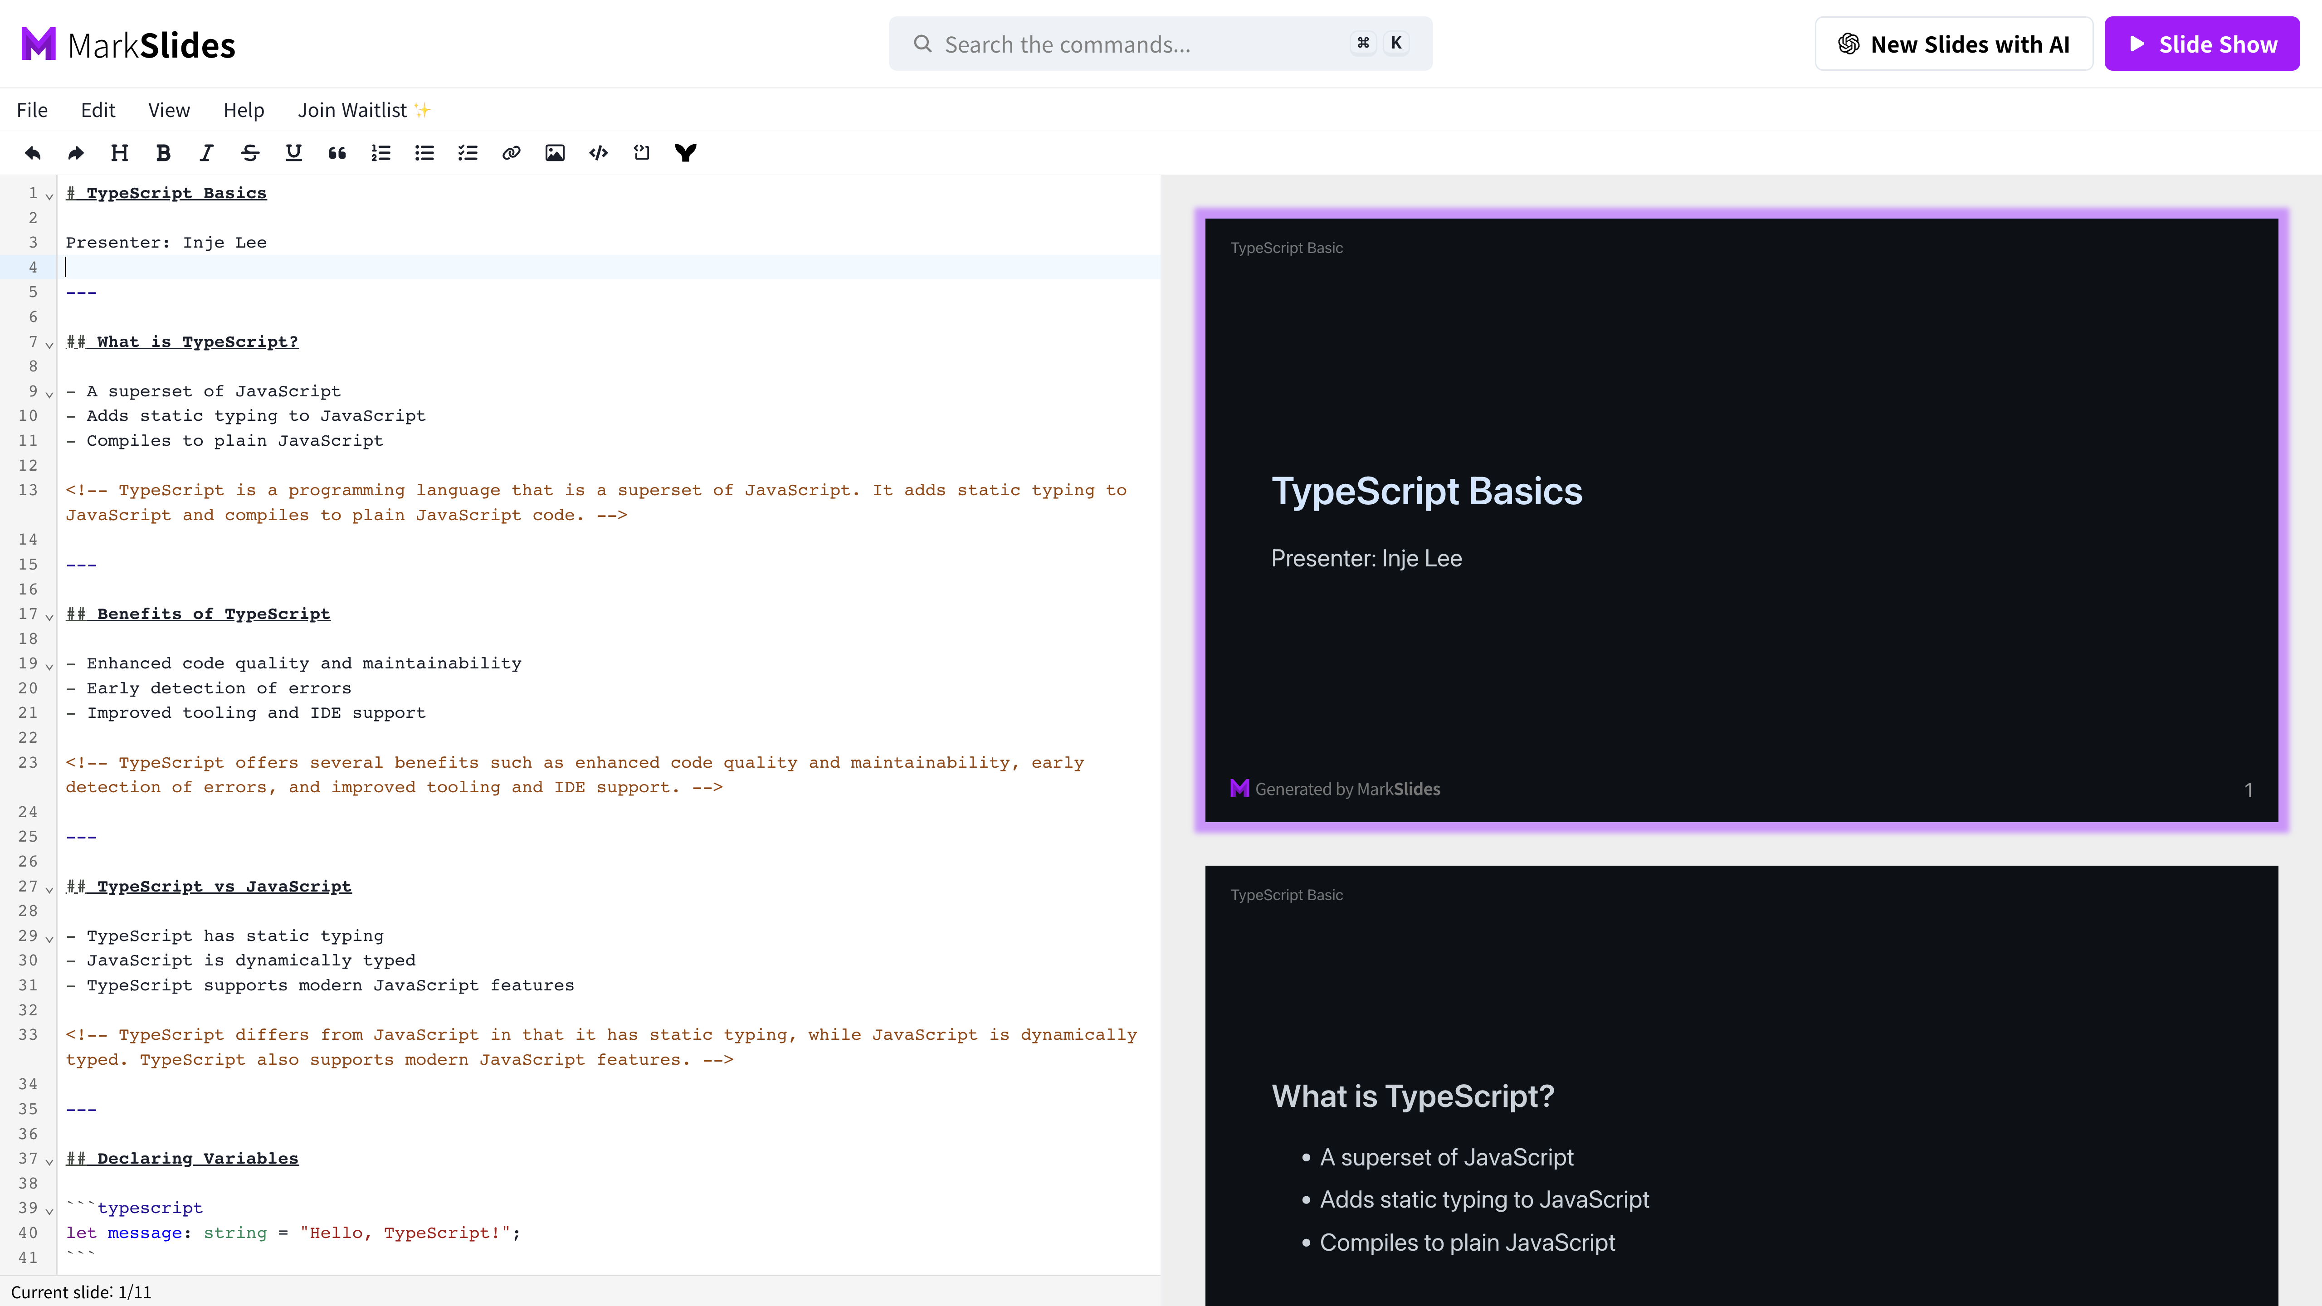Open the Help menu

244,110
